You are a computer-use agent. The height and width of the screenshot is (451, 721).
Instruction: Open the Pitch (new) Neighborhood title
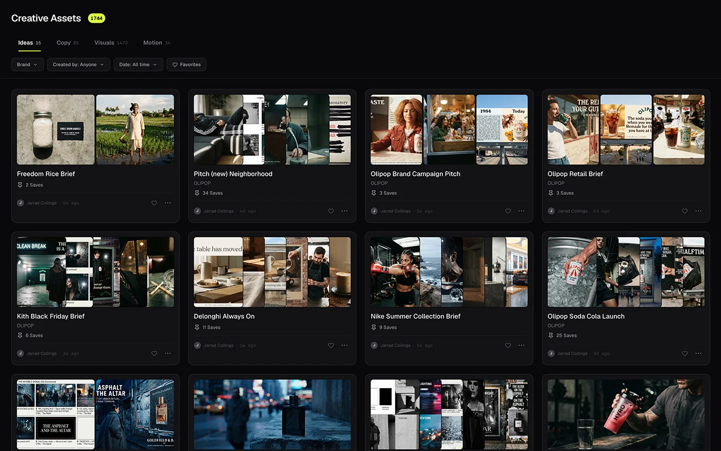coord(233,174)
